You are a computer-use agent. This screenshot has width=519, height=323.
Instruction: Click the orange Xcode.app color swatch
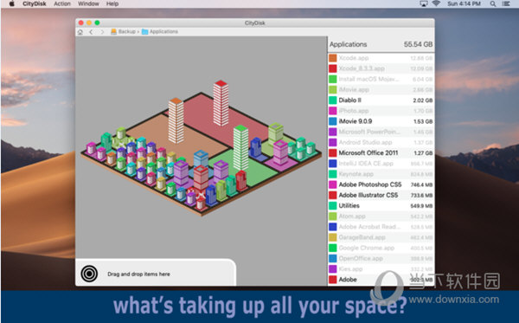tap(333, 58)
